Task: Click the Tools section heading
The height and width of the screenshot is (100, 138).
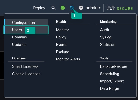Action: (x=104, y=58)
